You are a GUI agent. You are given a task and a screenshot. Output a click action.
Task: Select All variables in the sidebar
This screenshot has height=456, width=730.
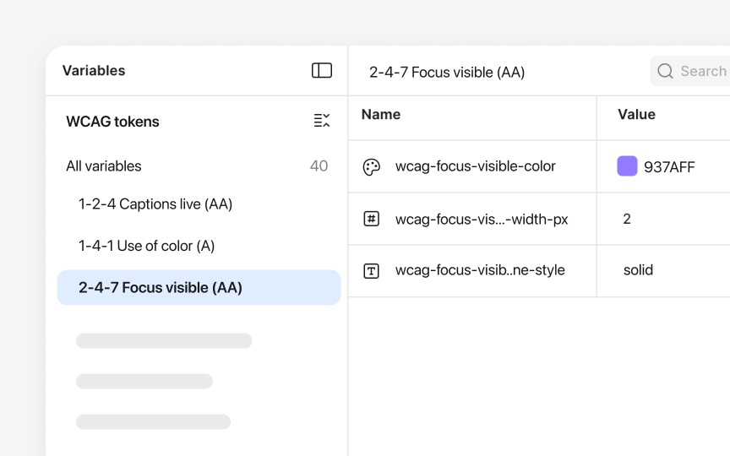coord(104,166)
